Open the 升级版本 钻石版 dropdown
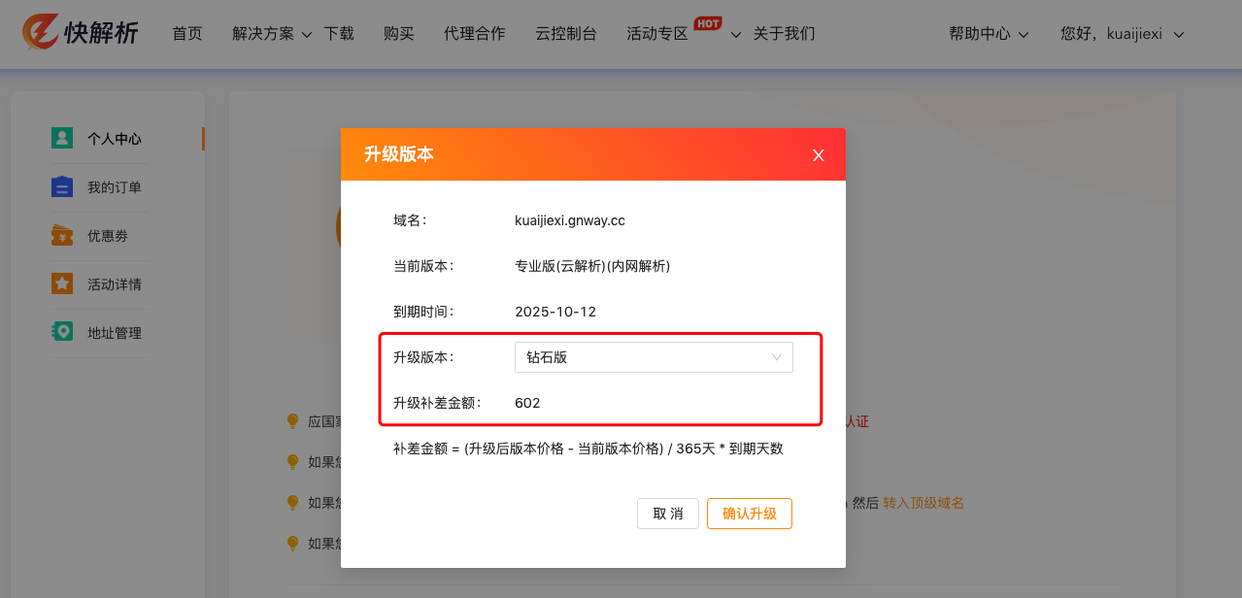The height and width of the screenshot is (598, 1242). [x=654, y=357]
